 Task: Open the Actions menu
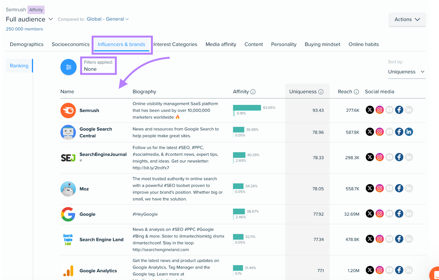click(x=407, y=19)
